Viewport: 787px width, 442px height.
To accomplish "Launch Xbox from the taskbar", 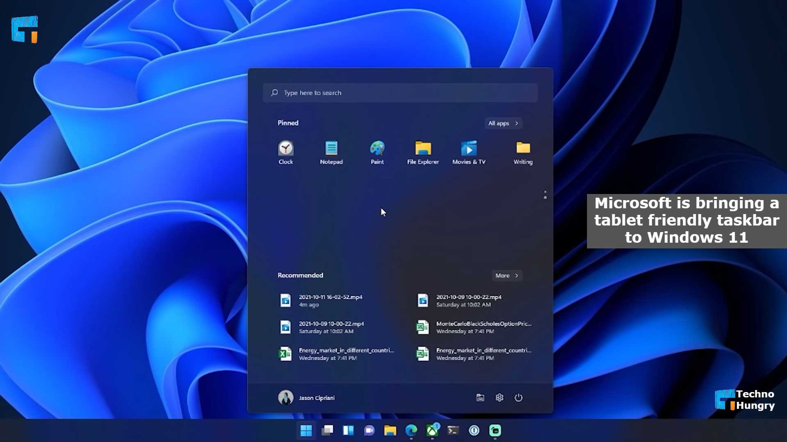I will [x=432, y=430].
